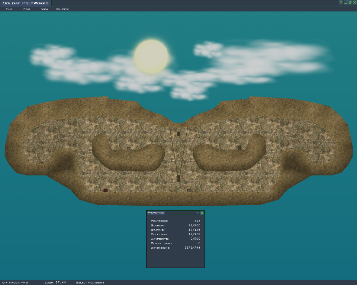The height and width of the screenshot is (285, 357).
Task: Click the Properties panel title tab
Action: 155,213
